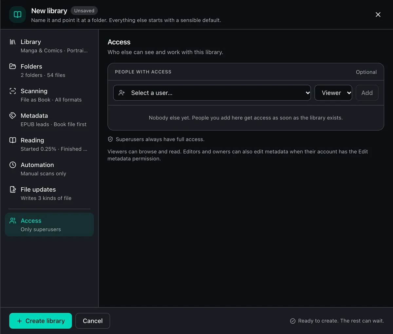
Task: Click the Optional label
Action: (366, 72)
